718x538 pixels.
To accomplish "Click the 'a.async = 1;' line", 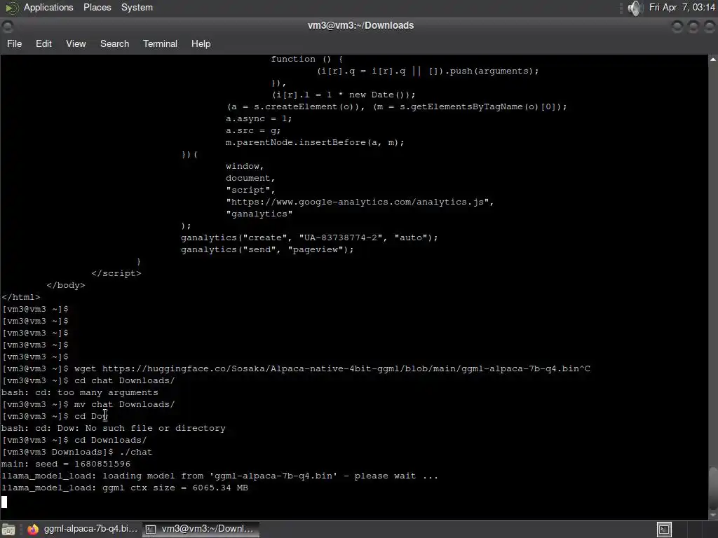I will [x=259, y=119].
